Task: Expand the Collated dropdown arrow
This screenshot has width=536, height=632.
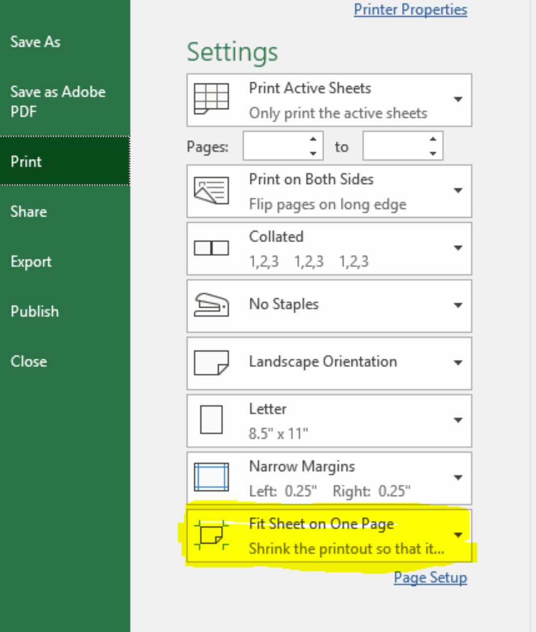Action: [458, 248]
